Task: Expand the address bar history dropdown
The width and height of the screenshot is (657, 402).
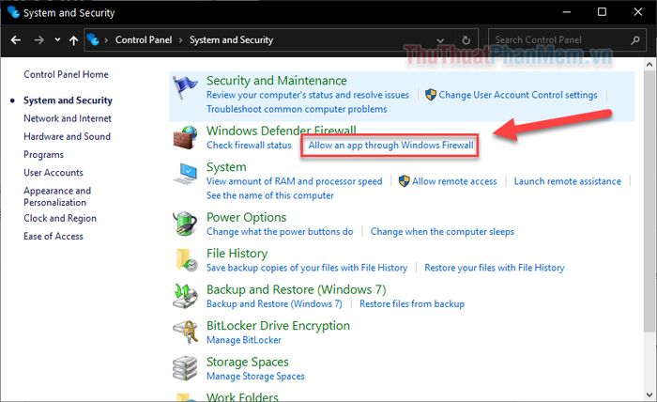Action: [440, 40]
